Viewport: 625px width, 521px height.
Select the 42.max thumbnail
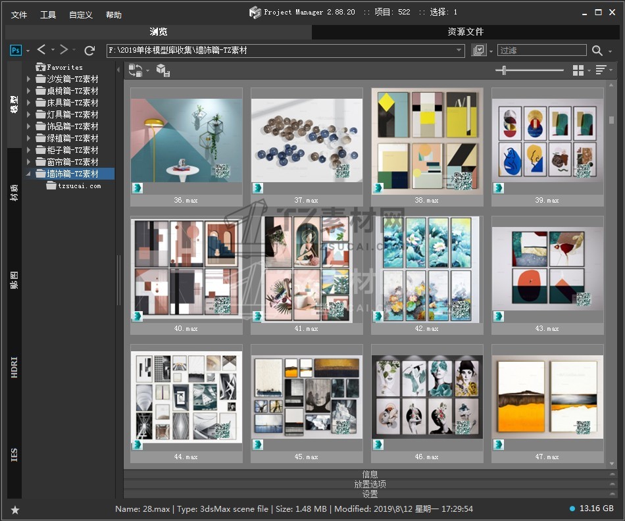coord(427,269)
